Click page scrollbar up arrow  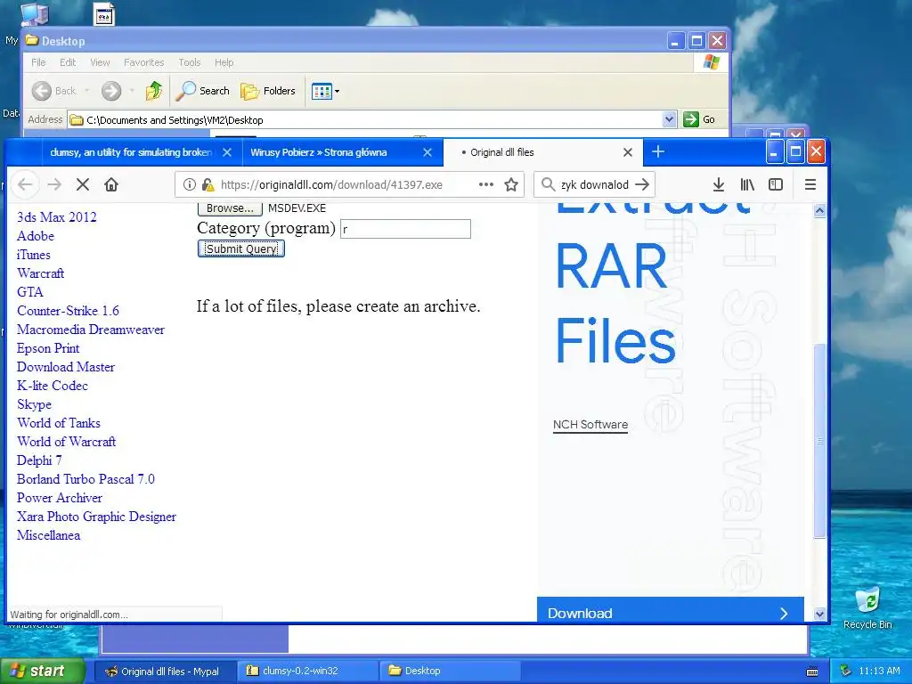819,210
